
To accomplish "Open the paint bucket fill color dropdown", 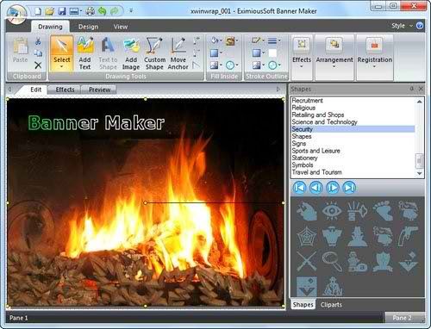I will coord(221,40).
